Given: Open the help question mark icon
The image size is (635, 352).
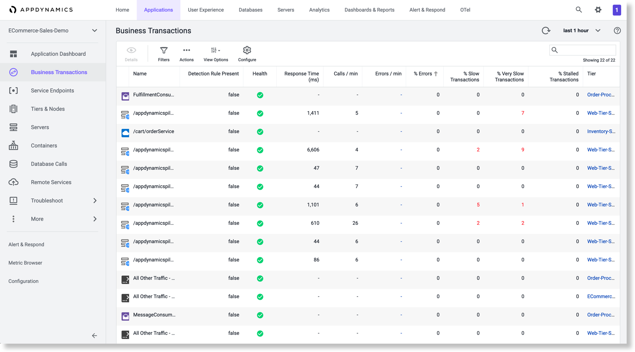Looking at the screenshot, I should pos(617,30).
